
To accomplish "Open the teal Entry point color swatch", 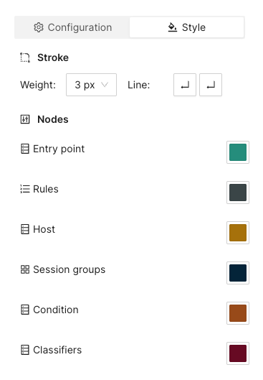I will tap(238, 152).
